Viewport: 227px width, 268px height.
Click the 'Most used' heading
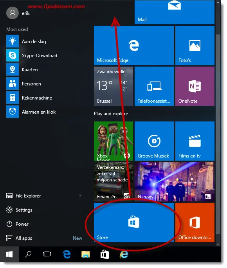[17, 29]
